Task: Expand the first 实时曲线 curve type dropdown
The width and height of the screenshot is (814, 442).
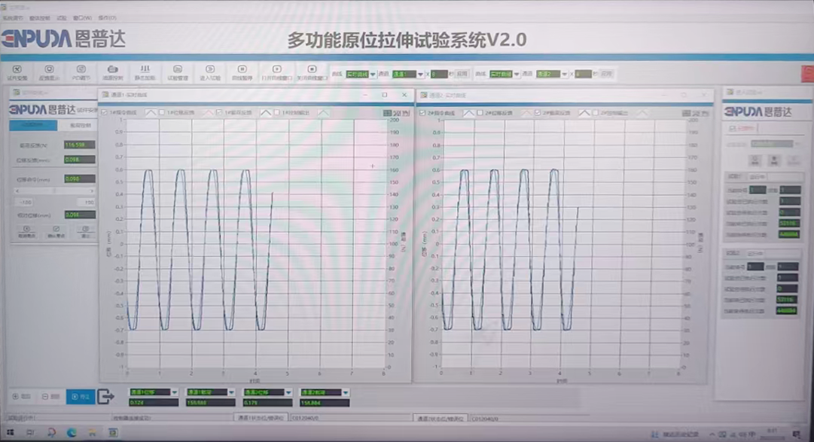Action: point(373,75)
